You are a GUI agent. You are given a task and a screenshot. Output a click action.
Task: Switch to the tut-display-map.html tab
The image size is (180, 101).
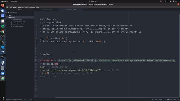[71, 10]
